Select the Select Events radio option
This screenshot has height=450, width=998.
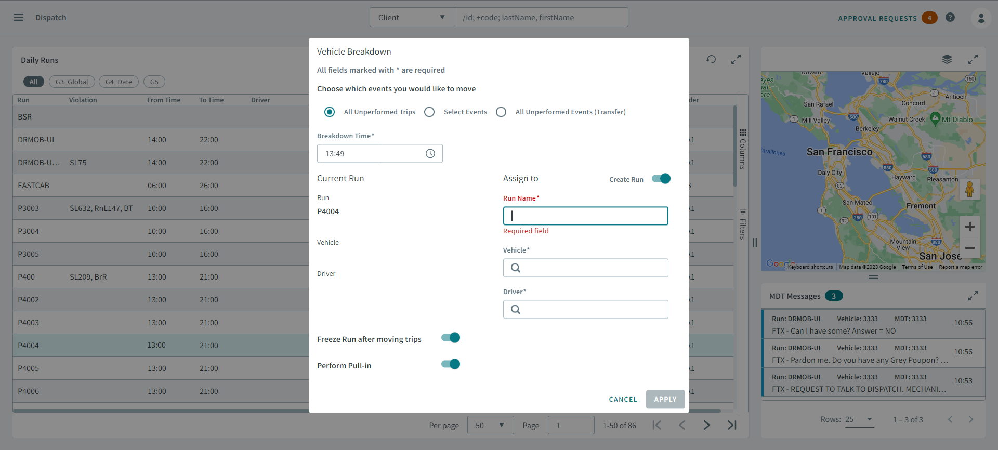(x=429, y=112)
